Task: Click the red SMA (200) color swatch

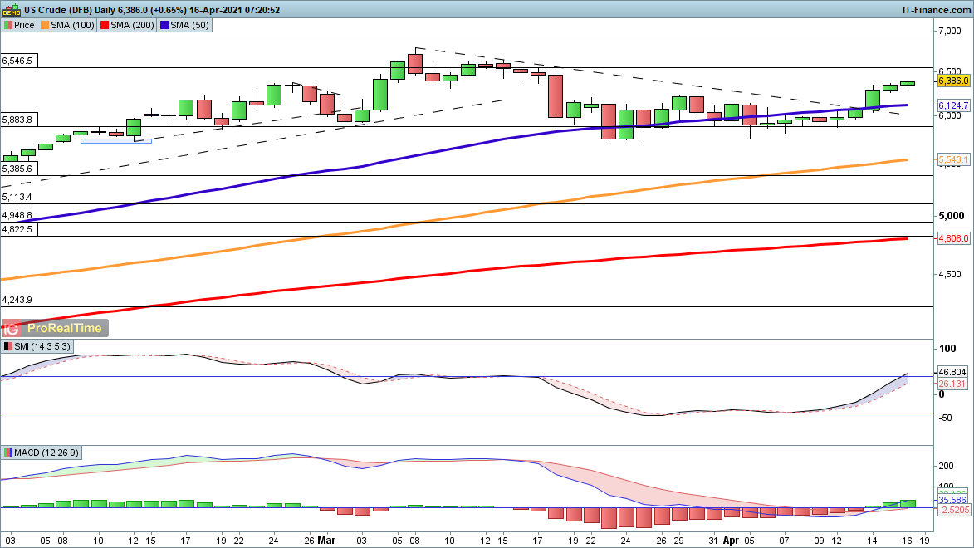Action: [104, 25]
